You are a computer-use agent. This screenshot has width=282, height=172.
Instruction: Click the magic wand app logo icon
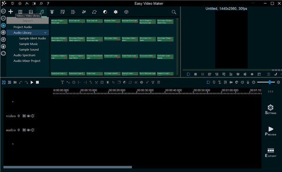pyautogui.click(x=4, y=3)
